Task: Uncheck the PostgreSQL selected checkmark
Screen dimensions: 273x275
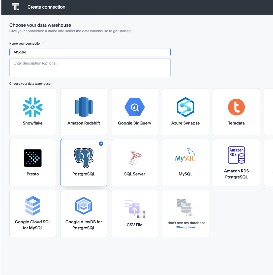Action: tap(101, 144)
